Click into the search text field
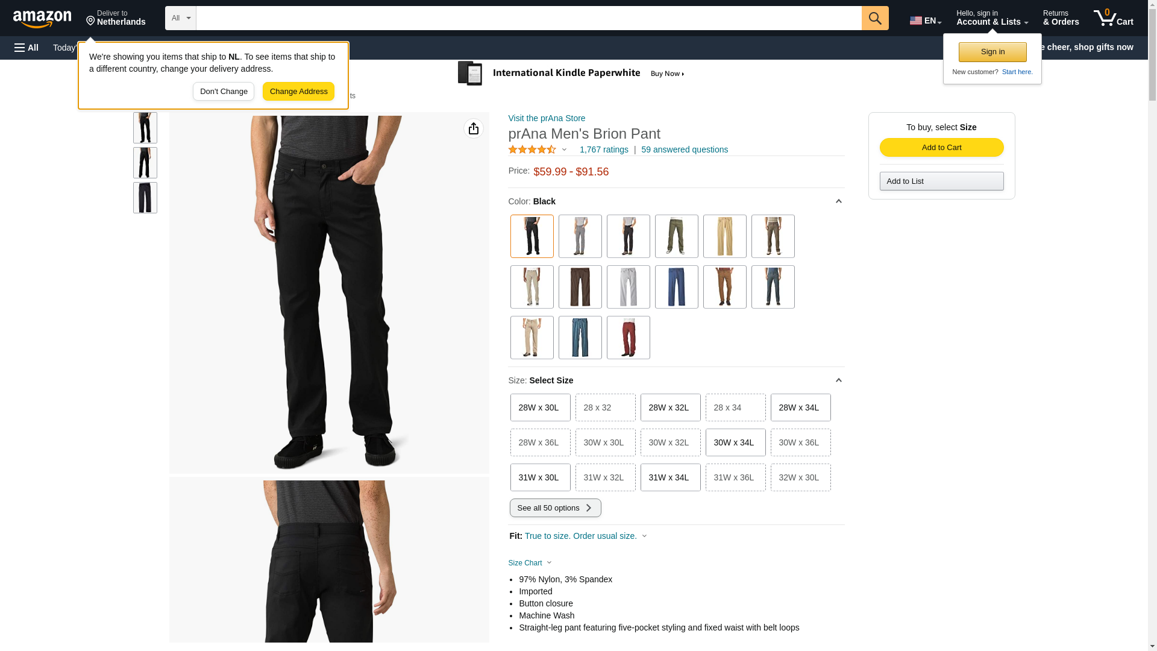Viewport: 1157px width, 651px height. point(529,18)
